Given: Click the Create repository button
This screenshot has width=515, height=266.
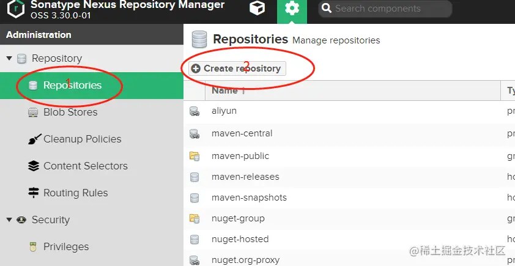Looking at the screenshot, I should (x=237, y=68).
